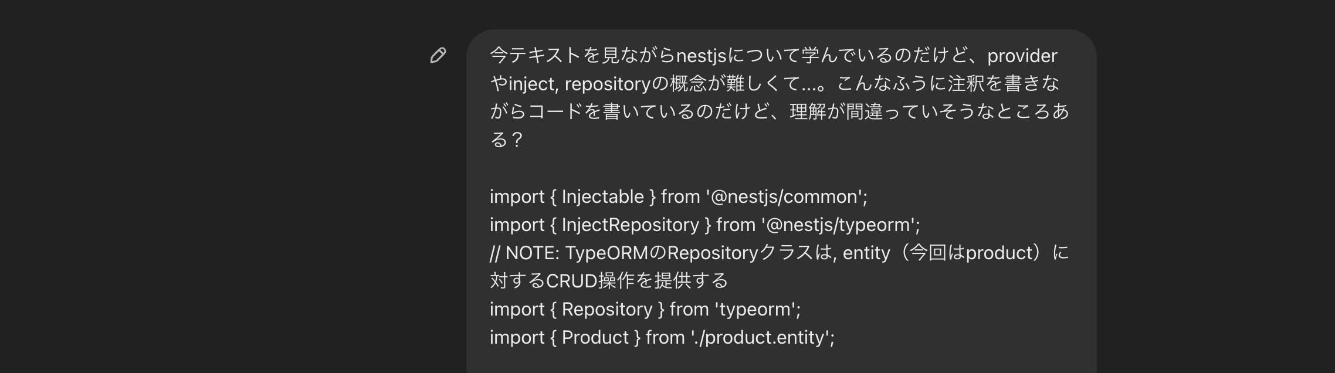The width and height of the screenshot is (1335, 373).
Task: Click the CRUD操作 comment text
Action: click(587, 281)
